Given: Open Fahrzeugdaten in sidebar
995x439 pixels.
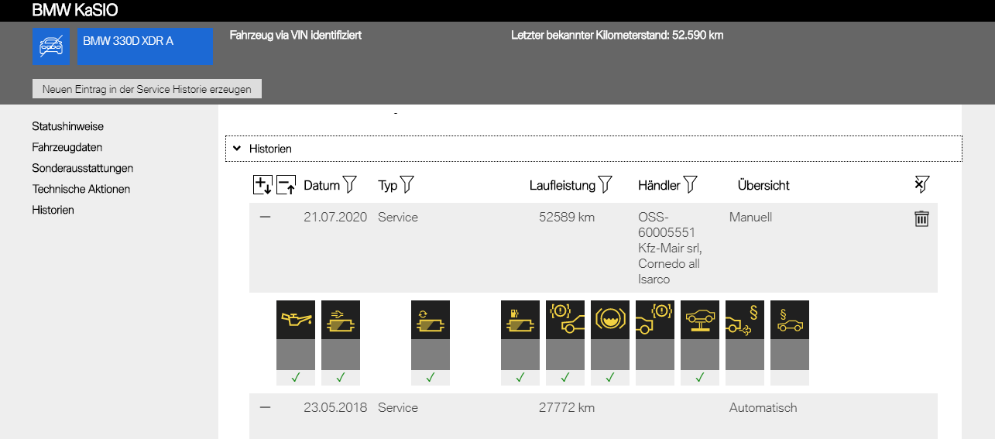Looking at the screenshot, I should pos(67,147).
